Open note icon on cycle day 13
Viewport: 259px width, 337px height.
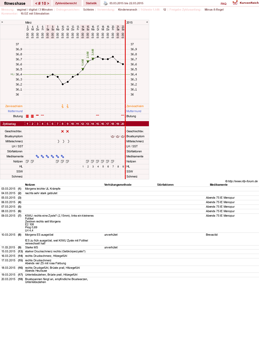88,161
